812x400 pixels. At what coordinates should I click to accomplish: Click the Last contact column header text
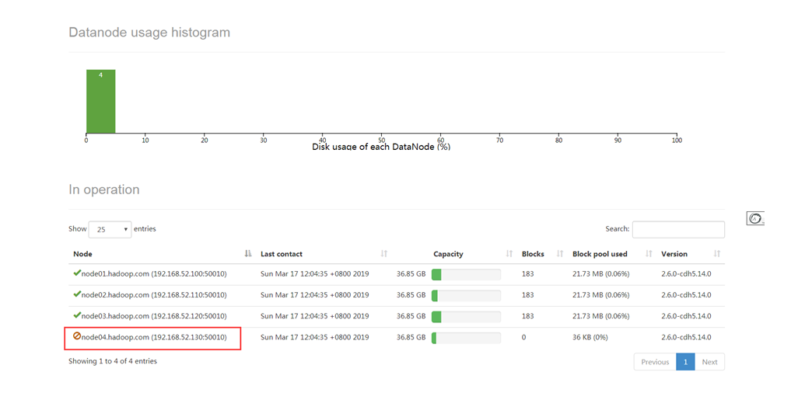click(x=282, y=254)
